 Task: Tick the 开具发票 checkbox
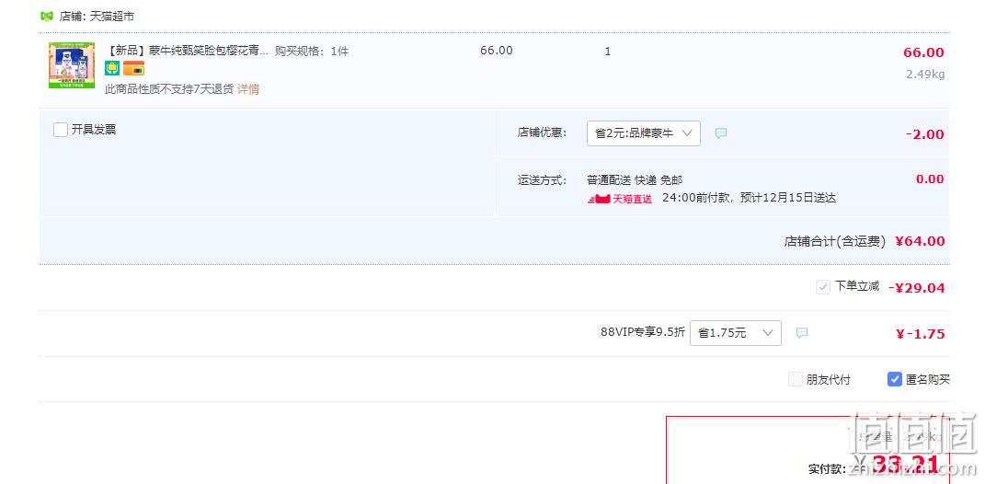click(x=61, y=130)
